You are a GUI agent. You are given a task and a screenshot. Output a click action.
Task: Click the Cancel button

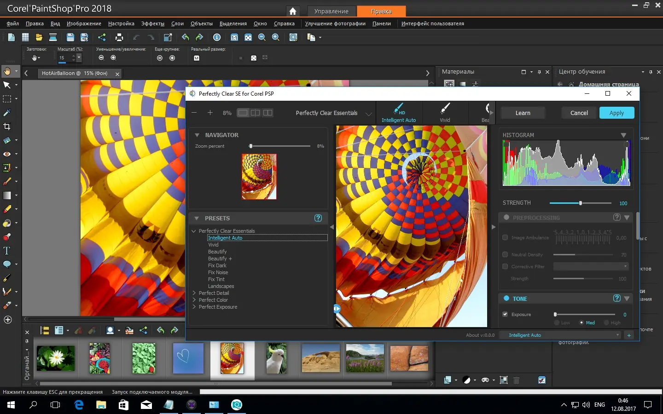tap(579, 113)
